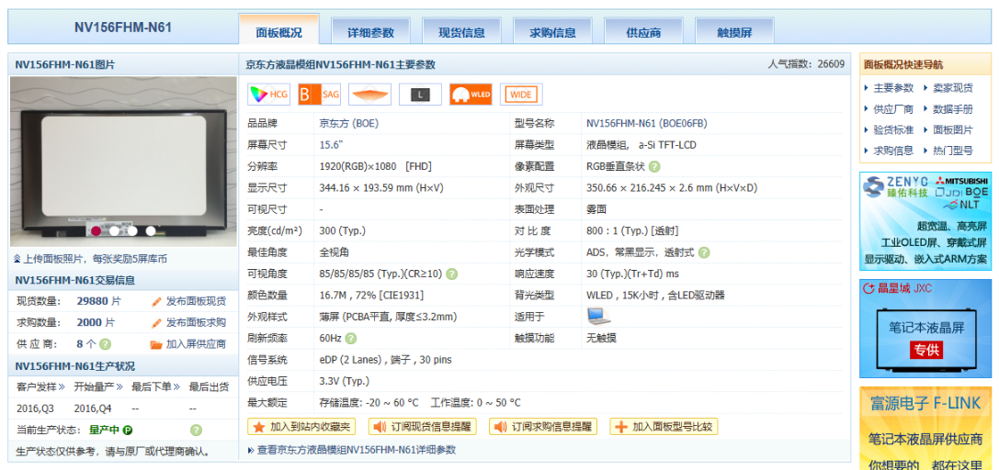
Task: Click the orange wide viewing angle panel icon
Action: [369, 95]
